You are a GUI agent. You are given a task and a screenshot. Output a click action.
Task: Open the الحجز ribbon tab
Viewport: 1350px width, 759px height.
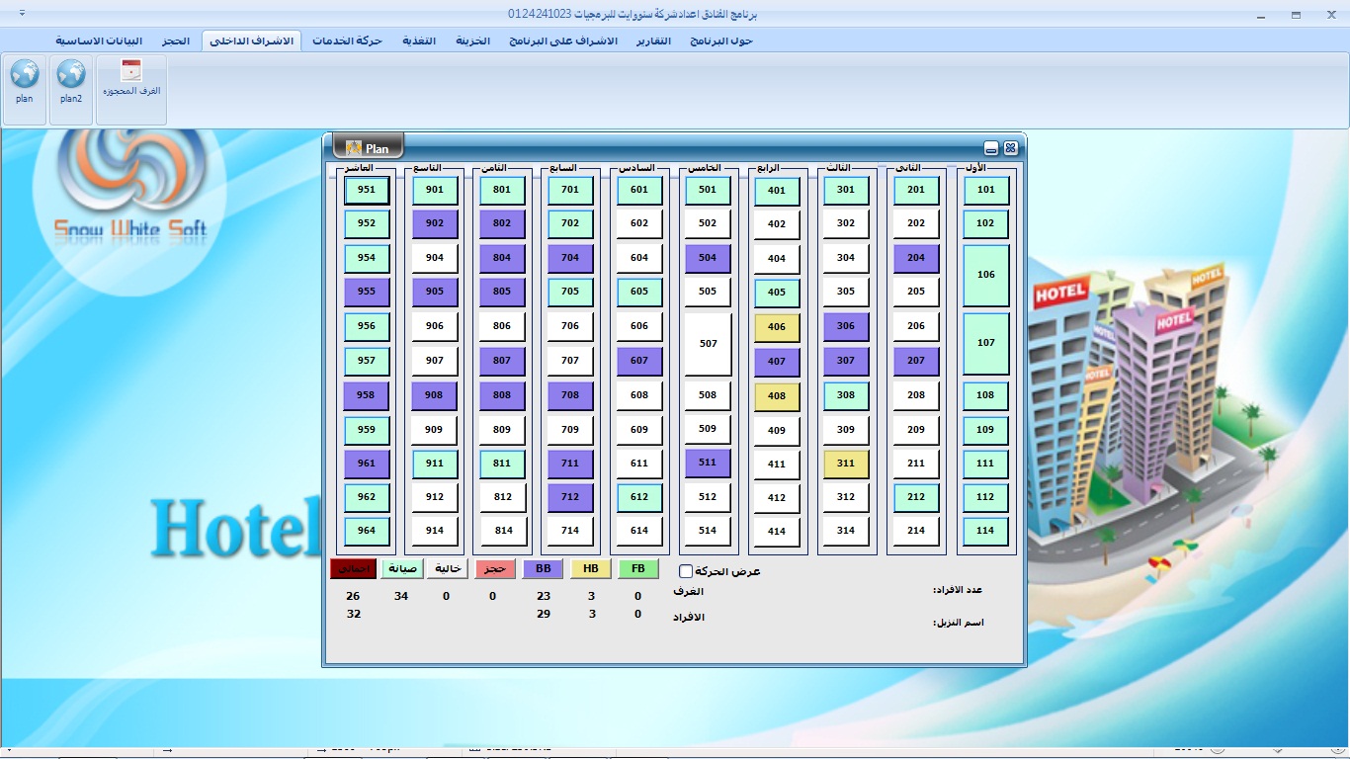176,41
